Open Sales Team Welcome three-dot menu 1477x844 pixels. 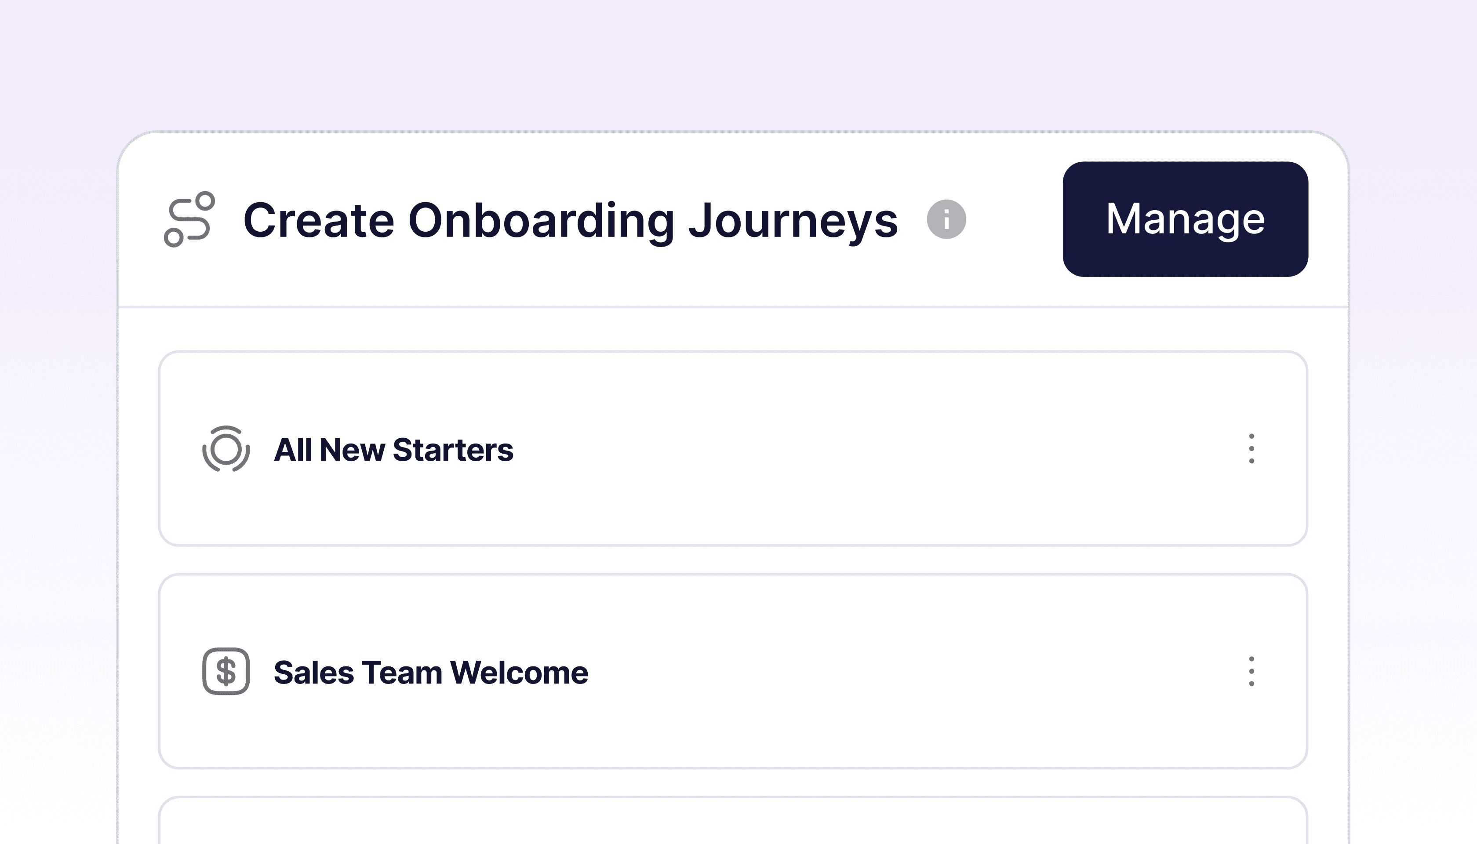click(1251, 671)
